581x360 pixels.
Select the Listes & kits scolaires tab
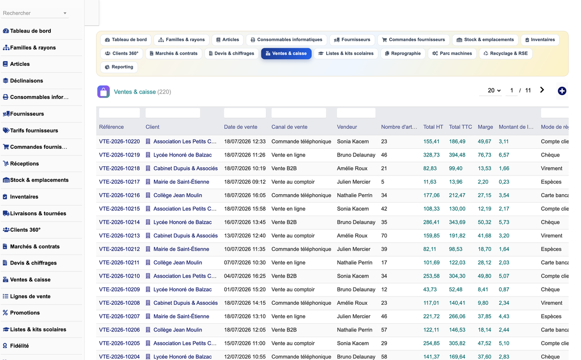point(346,53)
